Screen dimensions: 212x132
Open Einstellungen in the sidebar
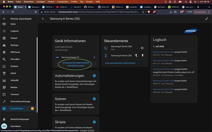click(18, 108)
